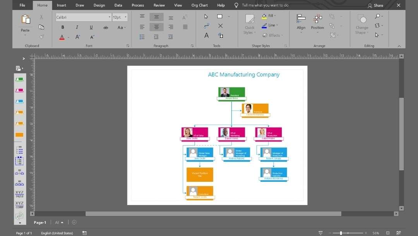Toggle underline formatting
418x236 pixels.
tap(91, 27)
